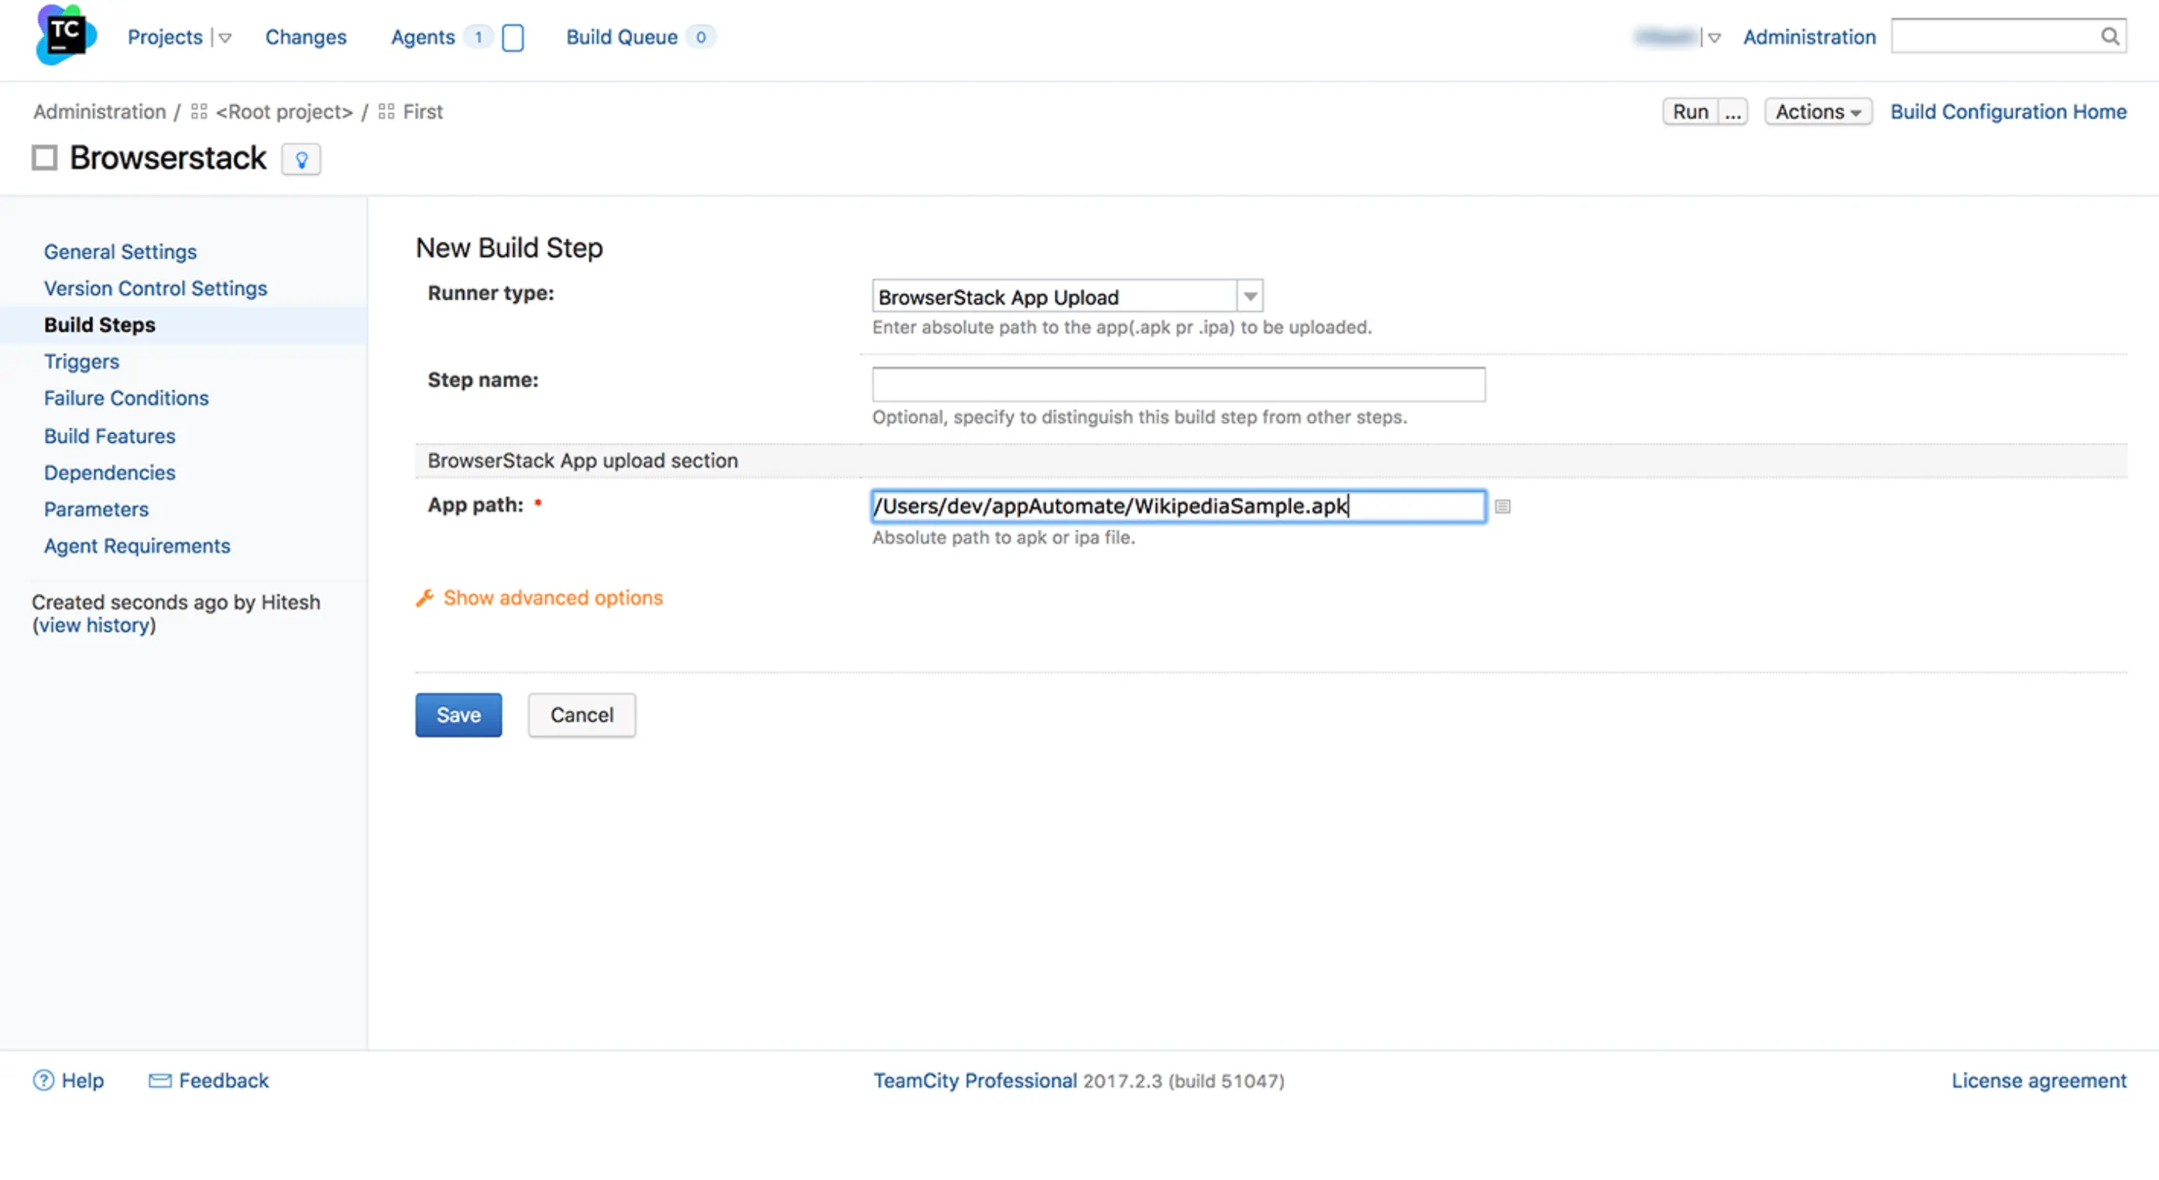Viewport: 2159px width, 1180px height.
Task: Go to Failure Conditions in sidebar
Action: pos(125,398)
